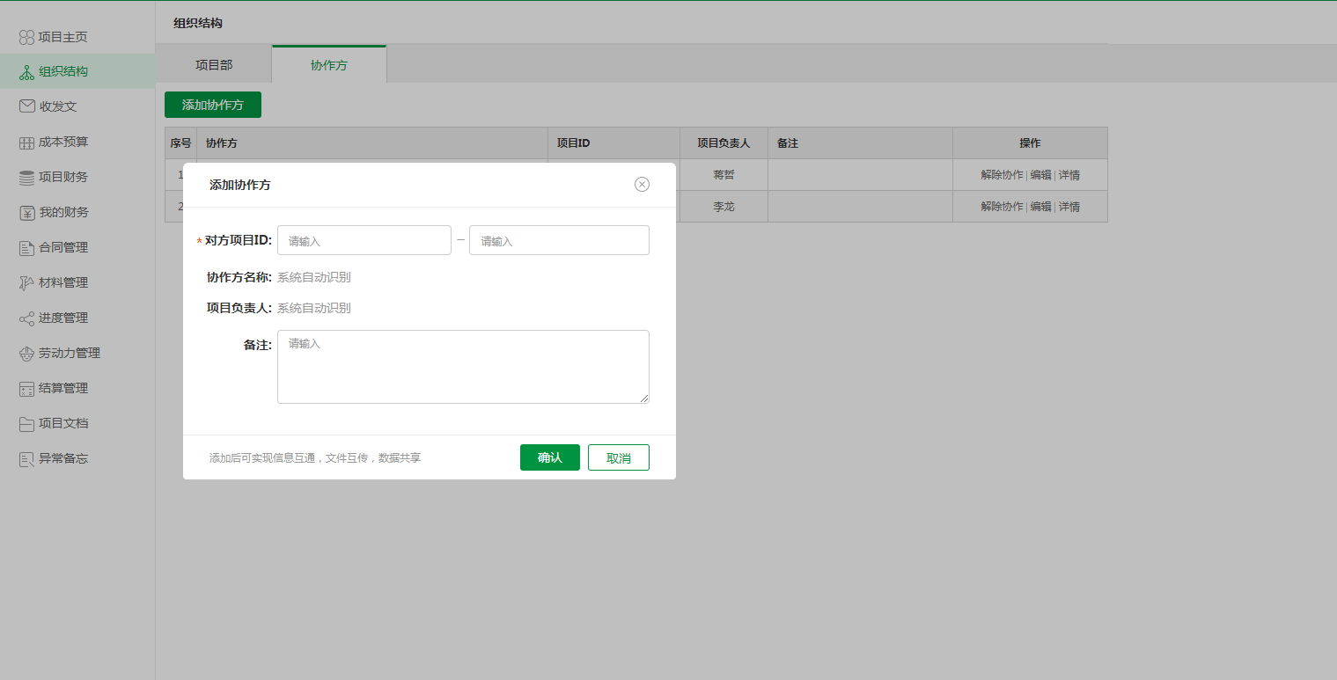
Task: Click the 序号 column header
Action: [180, 143]
